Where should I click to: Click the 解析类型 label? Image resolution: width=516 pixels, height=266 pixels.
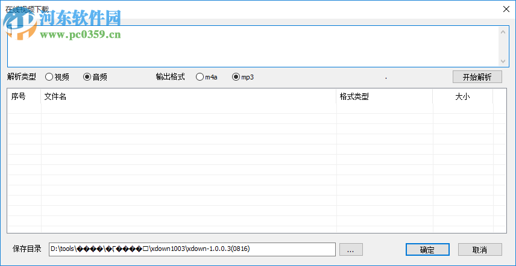[22, 77]
